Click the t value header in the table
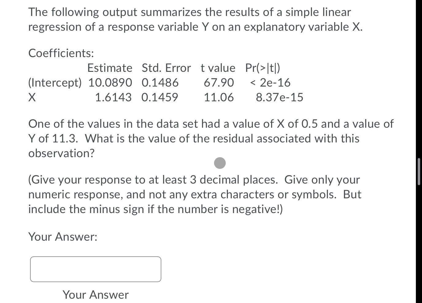This screenshot has width=422, height=303. (218, 68)
